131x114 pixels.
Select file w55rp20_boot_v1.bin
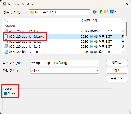coord(23,52)
